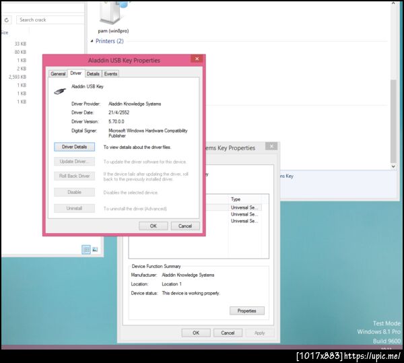Select the 80 KB file size row

(x=20, y=52)
